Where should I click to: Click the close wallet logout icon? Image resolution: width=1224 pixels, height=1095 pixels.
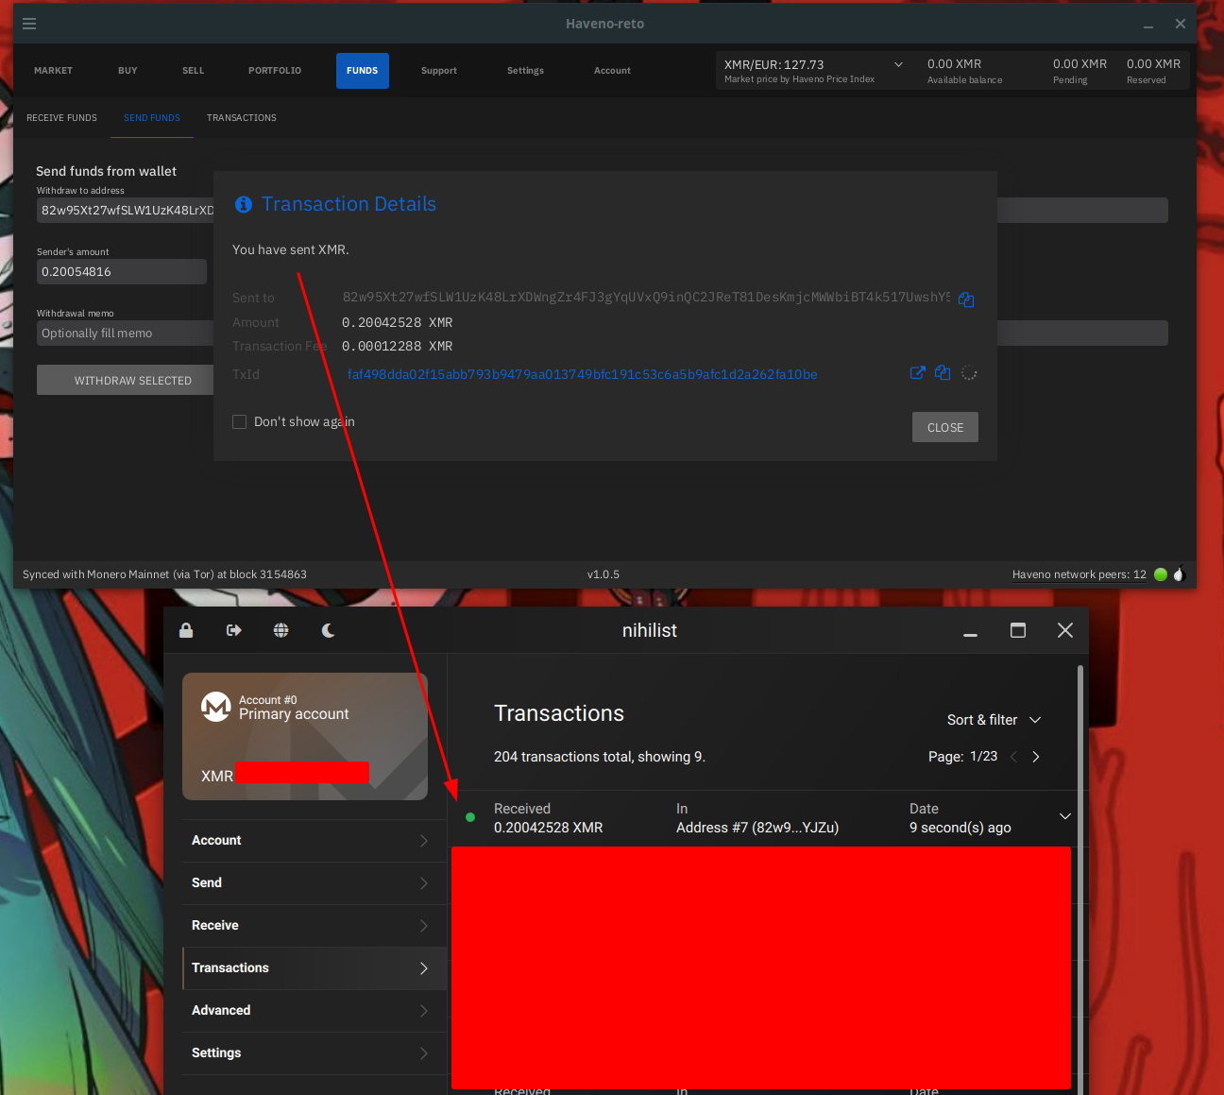pos(234,630)
